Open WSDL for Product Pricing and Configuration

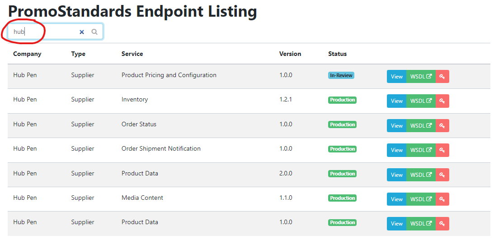420,77
